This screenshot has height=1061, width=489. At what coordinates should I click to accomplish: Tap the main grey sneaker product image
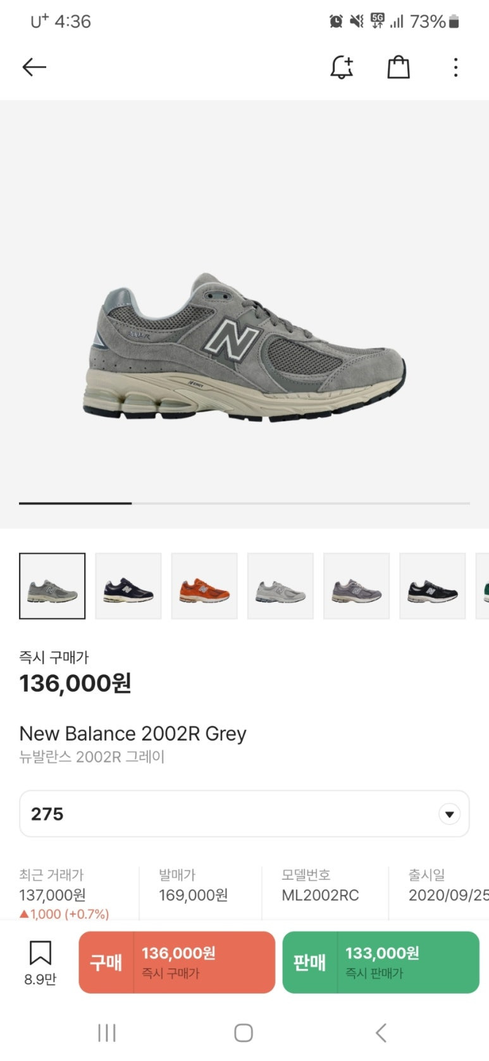pyautogui.click(x=244, y=348)
